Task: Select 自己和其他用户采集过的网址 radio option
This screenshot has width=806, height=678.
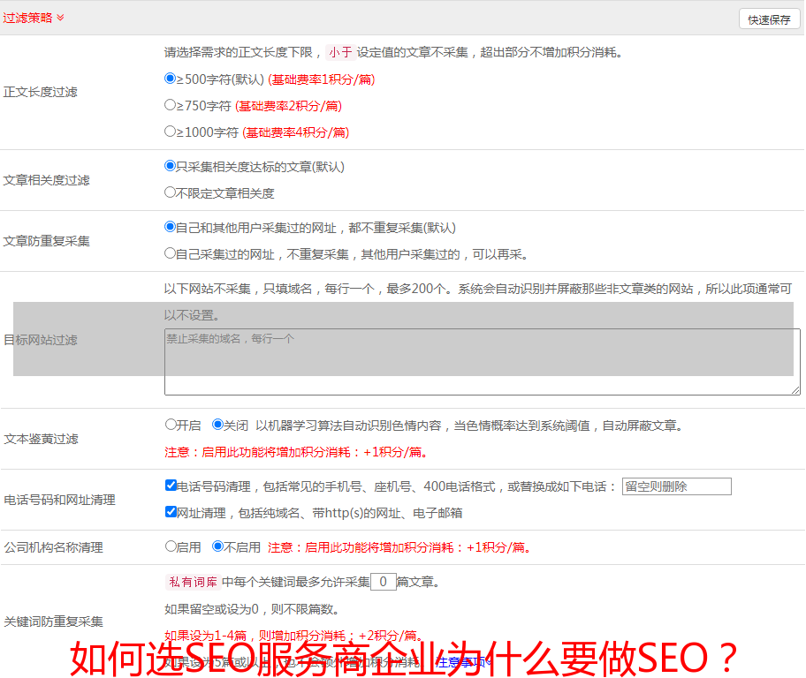Action: click(171, 227)
